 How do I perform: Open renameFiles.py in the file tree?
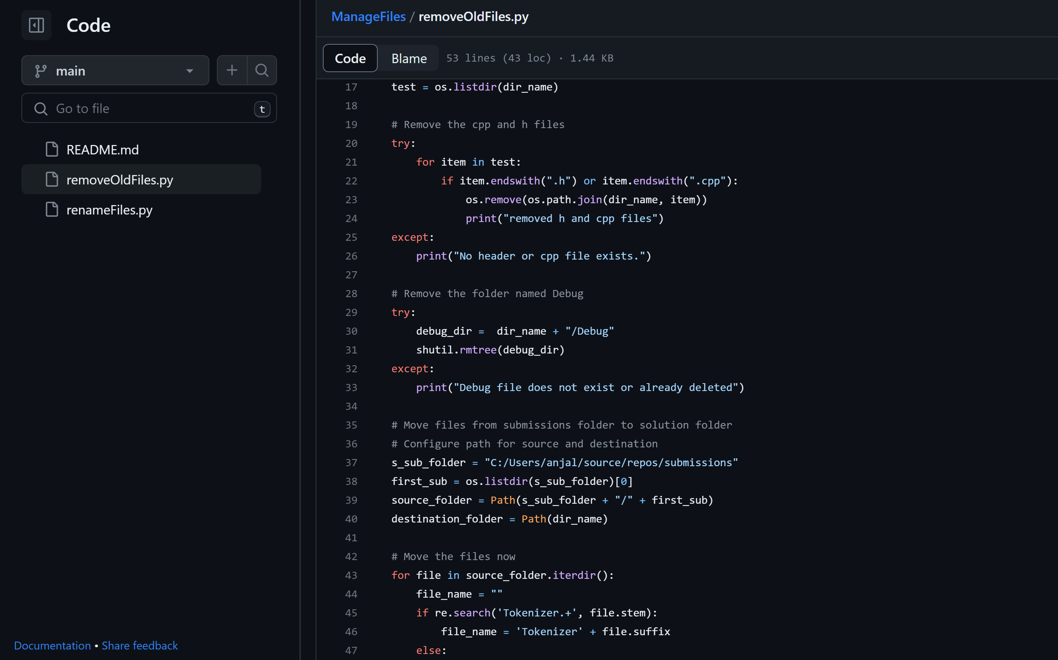[109, 210]
